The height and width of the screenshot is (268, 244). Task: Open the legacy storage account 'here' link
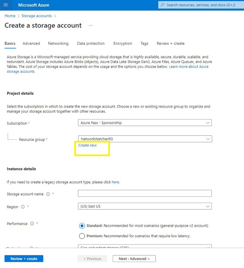(115, 182)
